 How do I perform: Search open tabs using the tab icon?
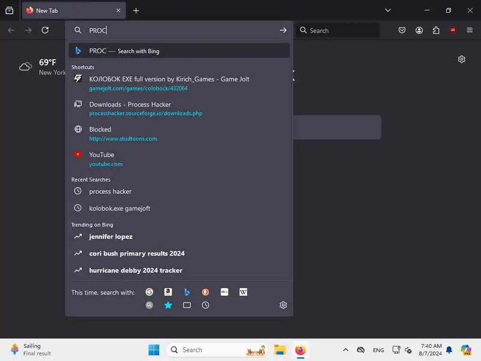tap(187, 305)
